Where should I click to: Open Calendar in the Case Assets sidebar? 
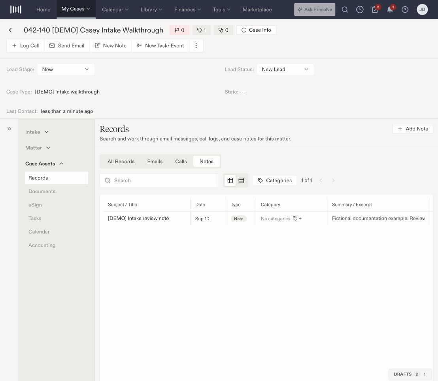point(39,232)
